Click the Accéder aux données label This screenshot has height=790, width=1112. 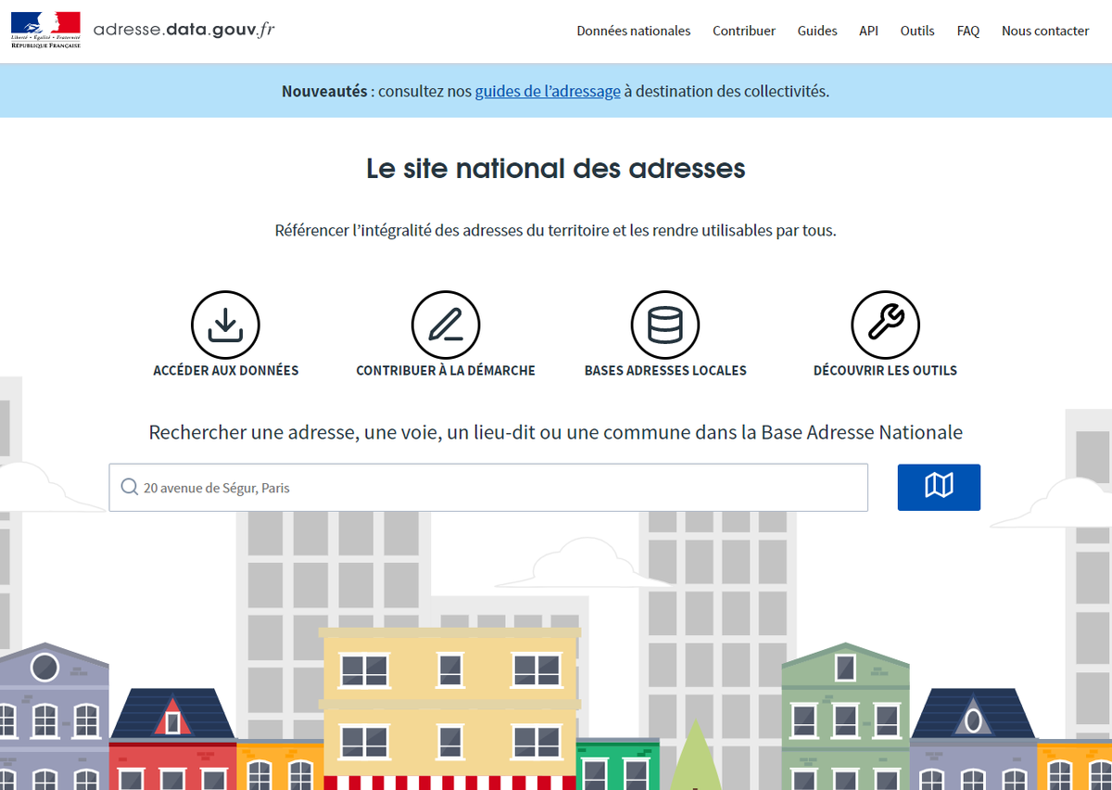225,370
